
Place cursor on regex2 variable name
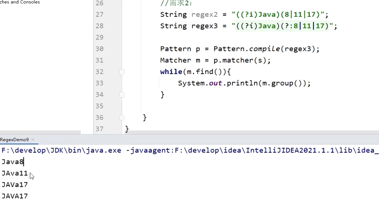(204, 15)
